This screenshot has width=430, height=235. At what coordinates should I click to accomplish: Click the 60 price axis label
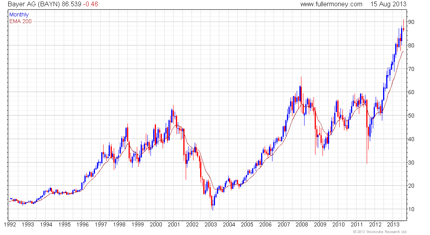pyautogui.click(x=411, y=92)
